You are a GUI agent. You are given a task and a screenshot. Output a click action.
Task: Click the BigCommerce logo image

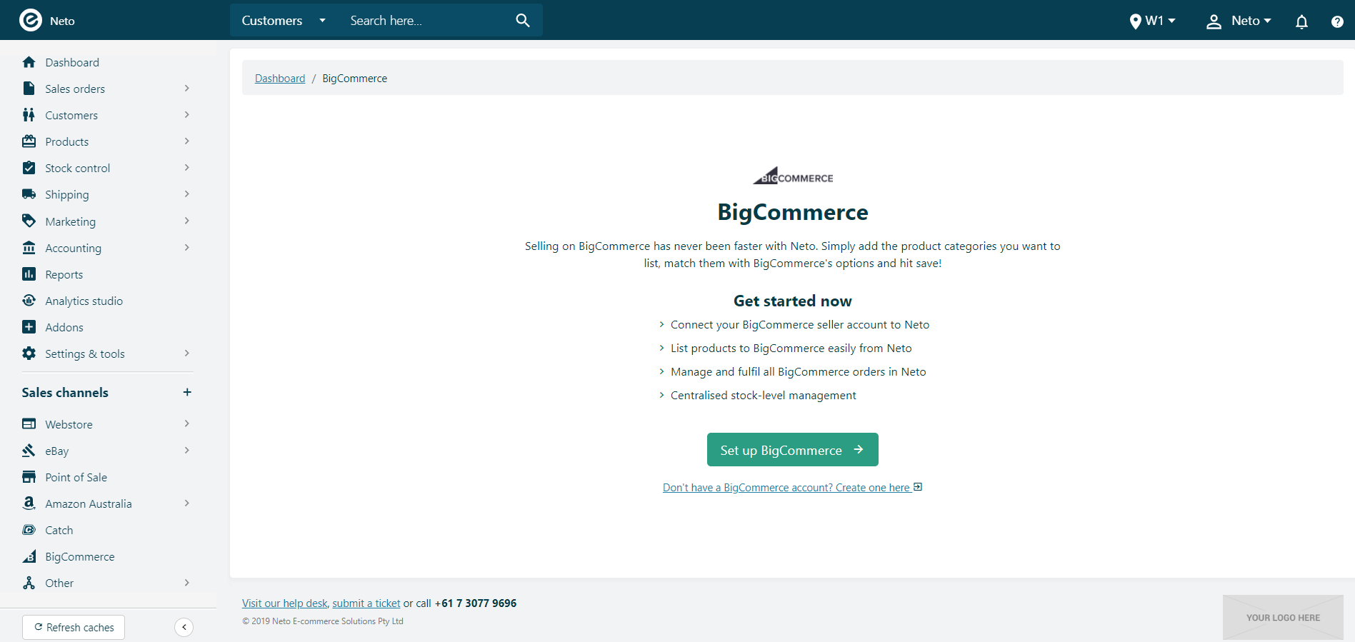(793, 176)
